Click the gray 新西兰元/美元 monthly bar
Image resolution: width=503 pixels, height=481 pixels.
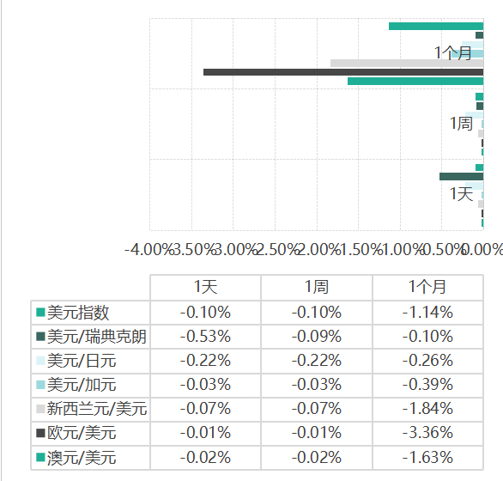pos(407,63)
